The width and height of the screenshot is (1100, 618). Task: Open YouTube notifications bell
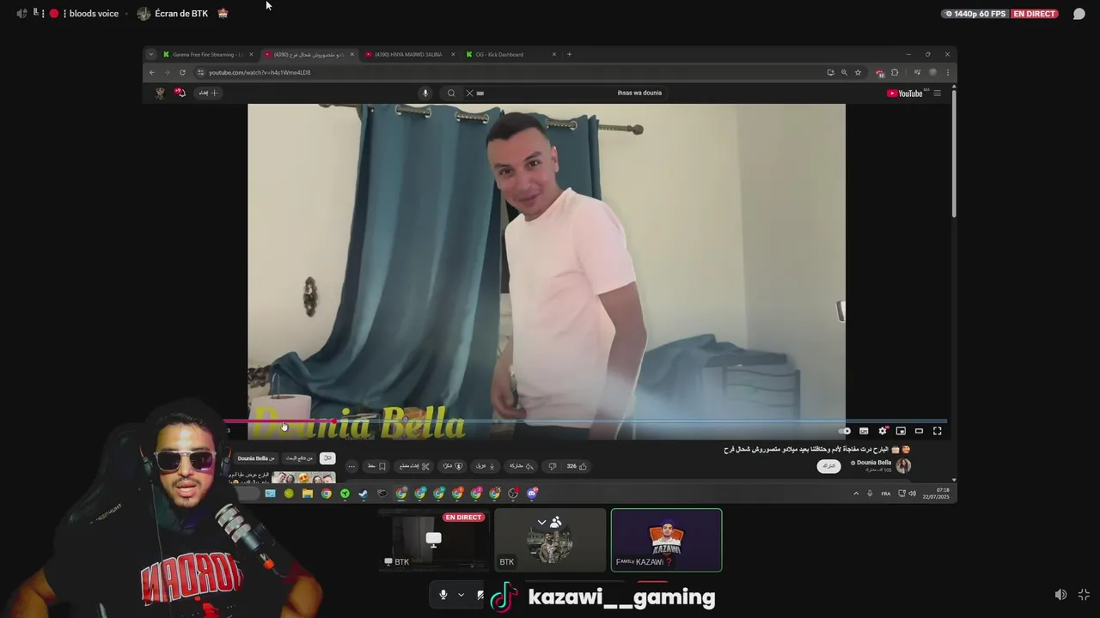[180, 93]
